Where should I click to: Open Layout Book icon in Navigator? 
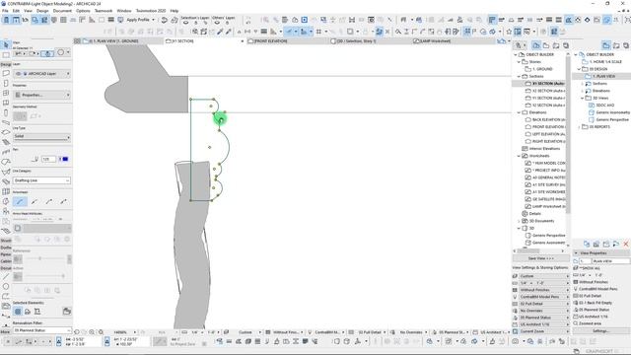(556, 45)
